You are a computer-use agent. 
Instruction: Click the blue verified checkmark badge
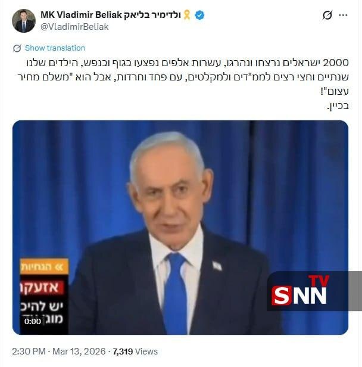(199, 15)
